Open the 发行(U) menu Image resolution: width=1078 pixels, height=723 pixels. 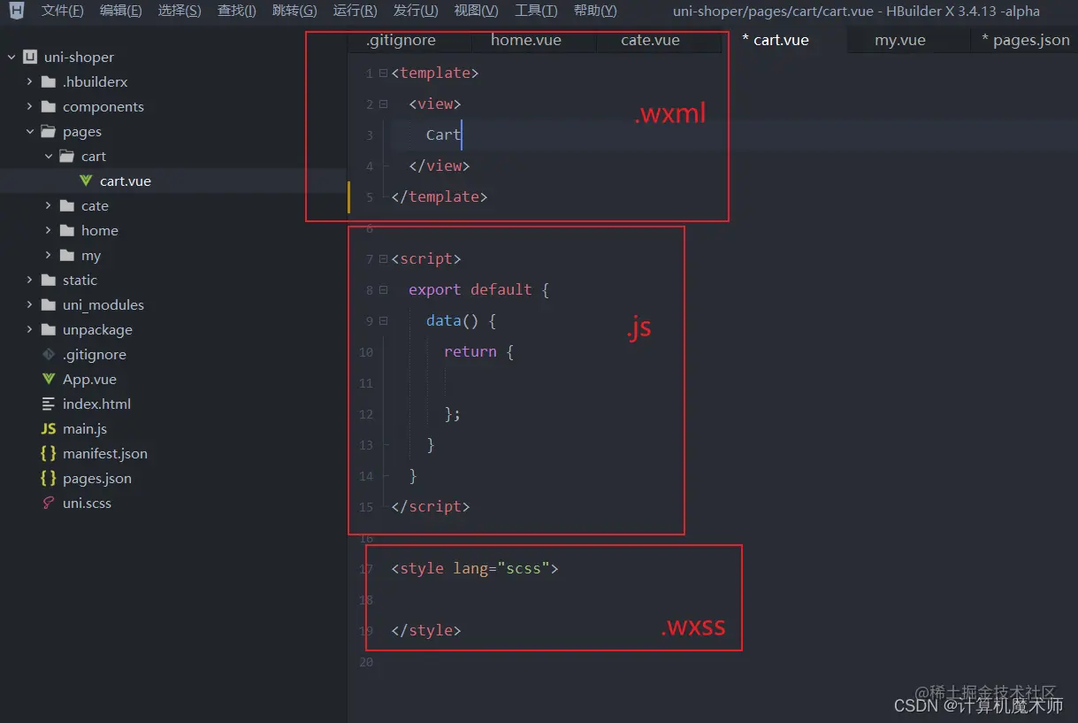click(x=416, y=11)
